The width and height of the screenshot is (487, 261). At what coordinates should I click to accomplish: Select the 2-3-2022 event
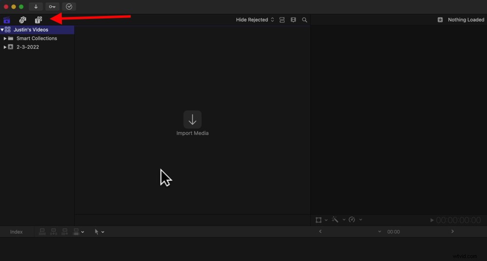pos(28,47)
